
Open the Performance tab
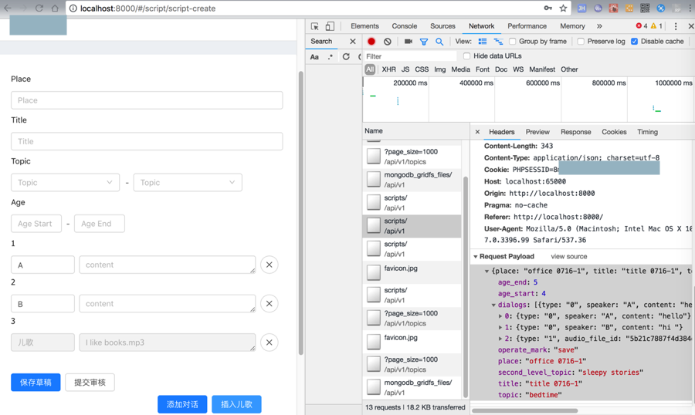point(527,26)
